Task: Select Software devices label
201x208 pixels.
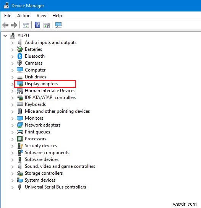Action: coord(42,159)
